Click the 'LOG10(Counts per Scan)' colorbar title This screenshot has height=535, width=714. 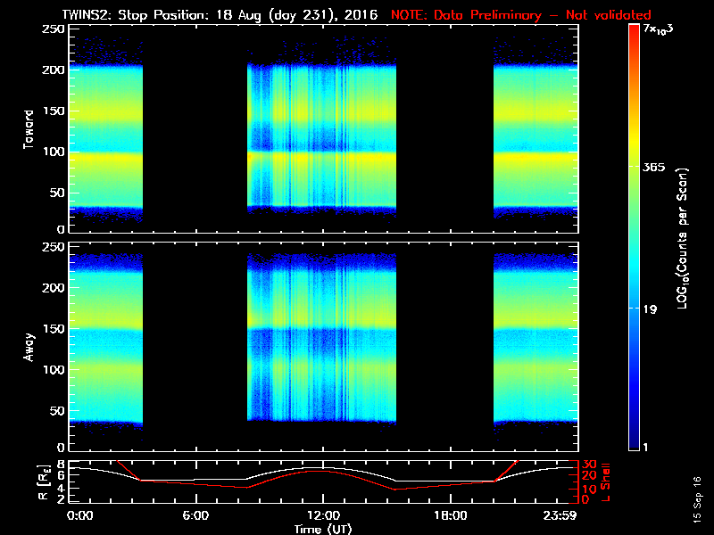point(683,238)
